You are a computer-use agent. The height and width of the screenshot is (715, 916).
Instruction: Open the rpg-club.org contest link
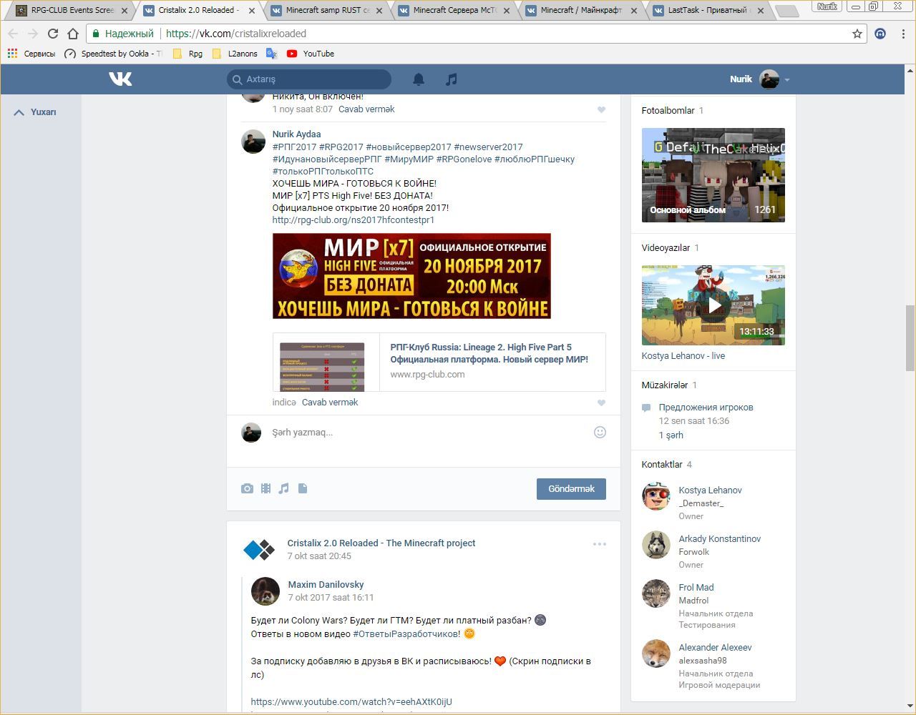(354, 220)
